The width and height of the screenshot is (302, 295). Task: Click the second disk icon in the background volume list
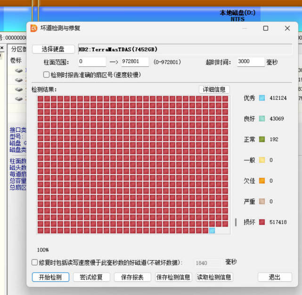19,80
